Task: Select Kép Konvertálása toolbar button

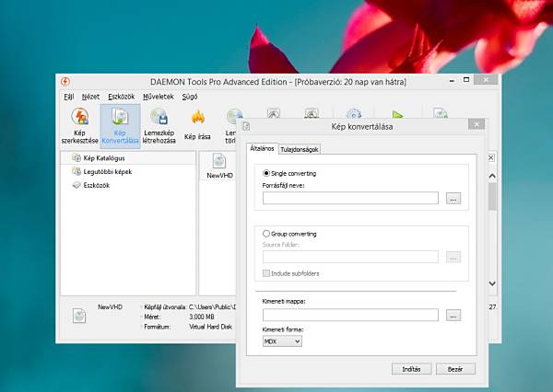Action: (x=120, y=126)
